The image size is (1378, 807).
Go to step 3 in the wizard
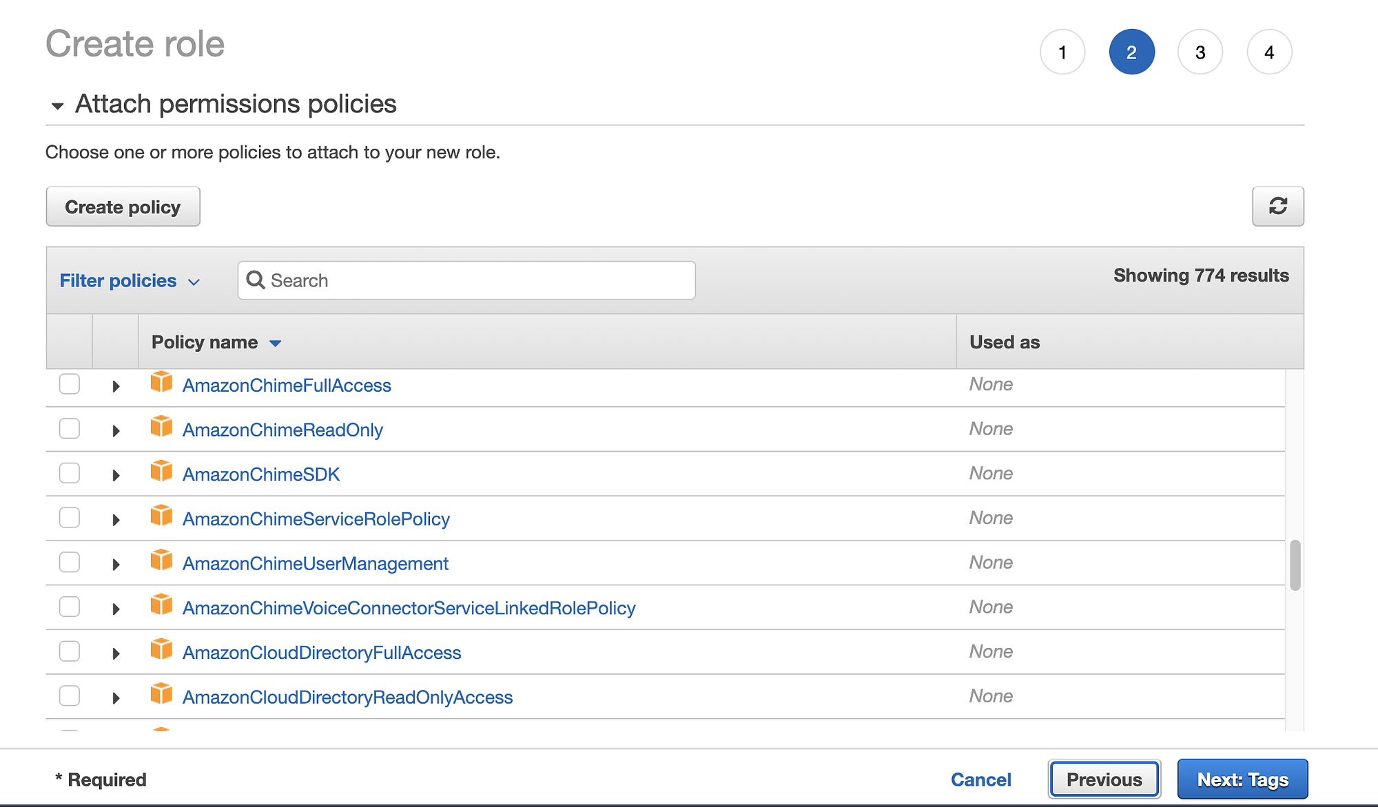click(1200, 52)
